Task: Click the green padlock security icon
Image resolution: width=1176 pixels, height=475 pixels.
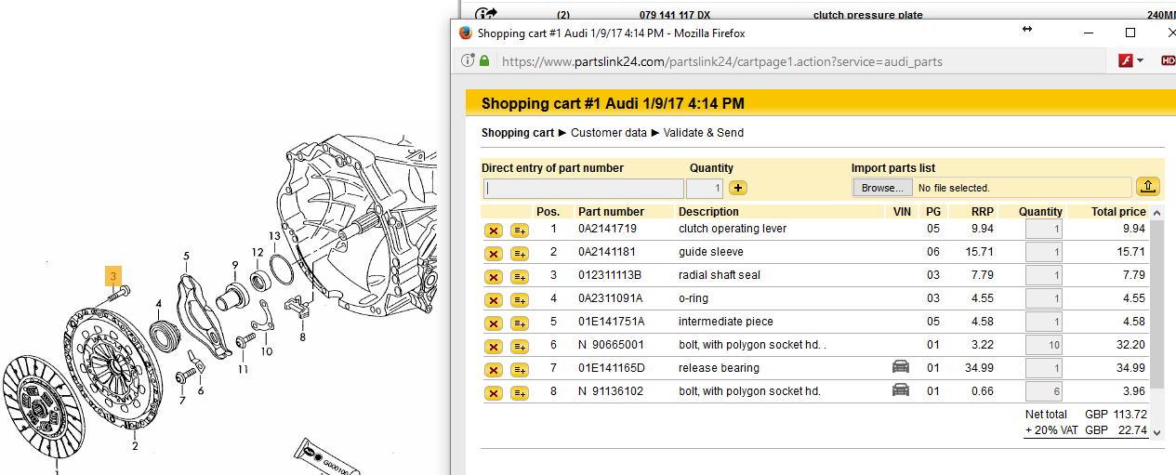Action: [x=484, y=61]
